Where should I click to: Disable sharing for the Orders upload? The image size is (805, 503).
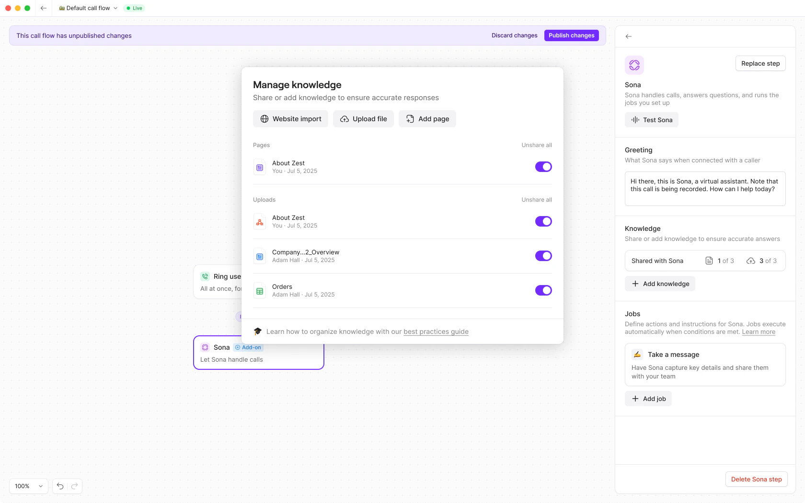tap(543, 290)
